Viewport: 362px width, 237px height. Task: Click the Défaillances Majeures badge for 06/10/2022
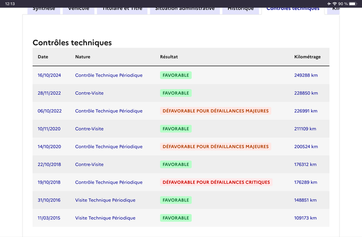click(x=216, y=111)
